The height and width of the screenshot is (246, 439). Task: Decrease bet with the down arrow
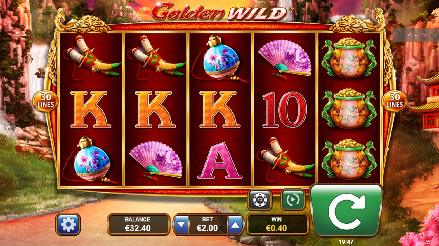(181, 224)
